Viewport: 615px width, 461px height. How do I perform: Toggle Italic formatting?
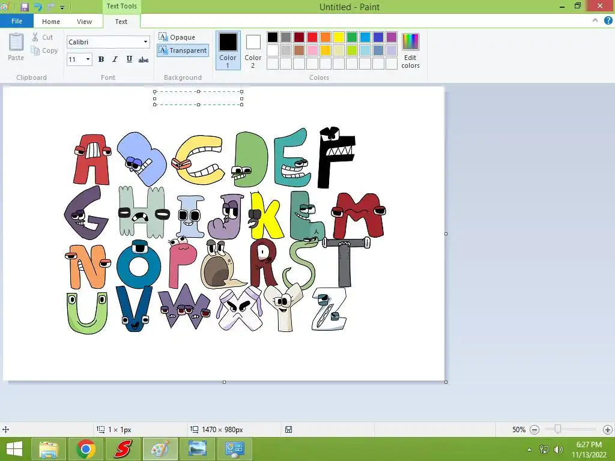115,59
